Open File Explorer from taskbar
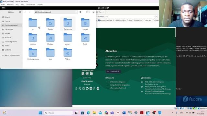Screen dimensions: 207x116 pyautogui.click(x=94, y=113)
